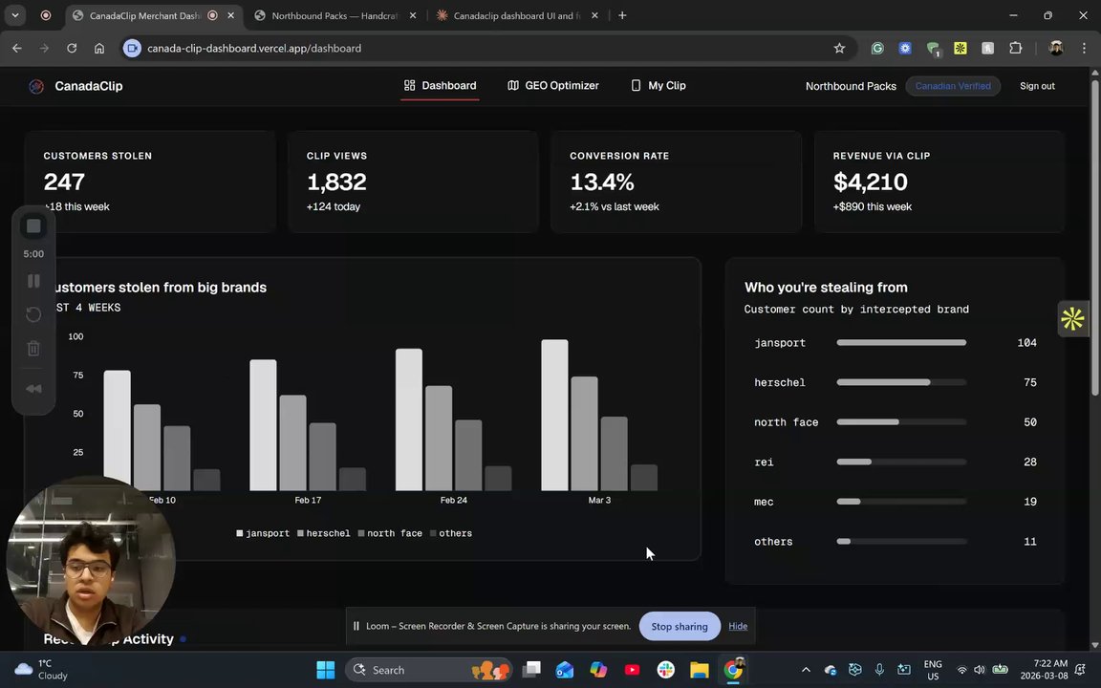Switch to the Northbound Packs browser tab
Viewport: 1101px width, 688px height.
pos(335,15)
